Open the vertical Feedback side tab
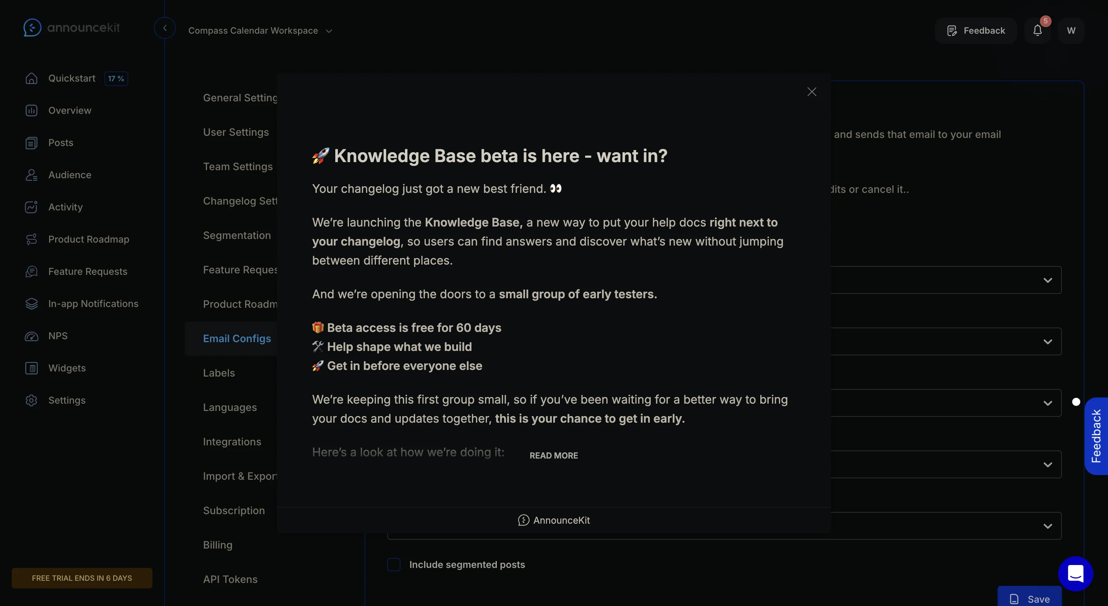Viewport: 1108px width, 606px height. point(1096,436)
